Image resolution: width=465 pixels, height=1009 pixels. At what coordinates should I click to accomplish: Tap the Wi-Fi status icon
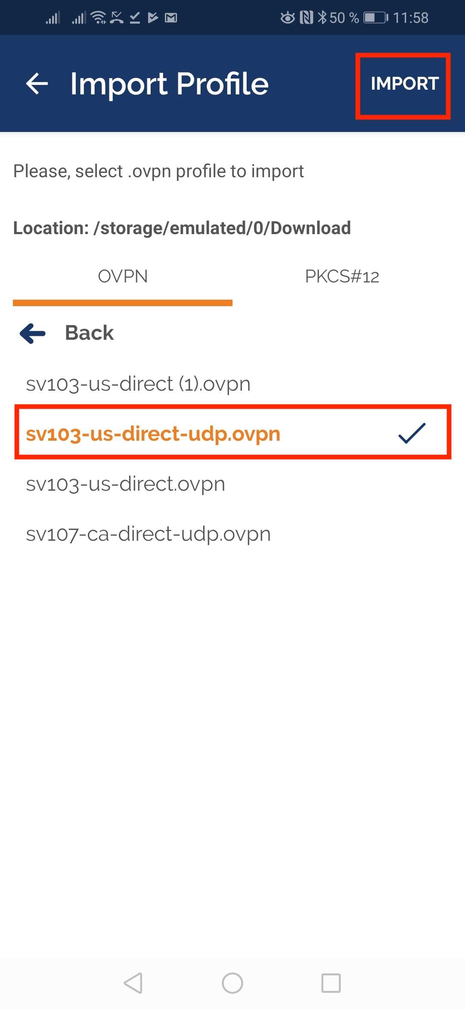coord(99,17)
